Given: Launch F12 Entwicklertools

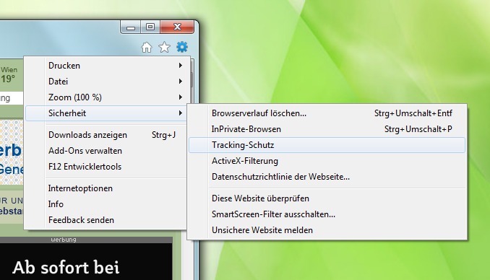Looking at the screenshot, I should [107, 167].
